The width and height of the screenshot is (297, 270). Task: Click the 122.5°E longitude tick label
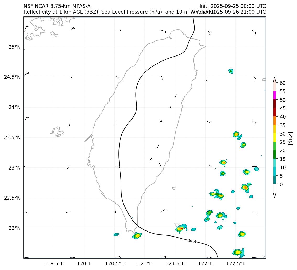point(236,263)
